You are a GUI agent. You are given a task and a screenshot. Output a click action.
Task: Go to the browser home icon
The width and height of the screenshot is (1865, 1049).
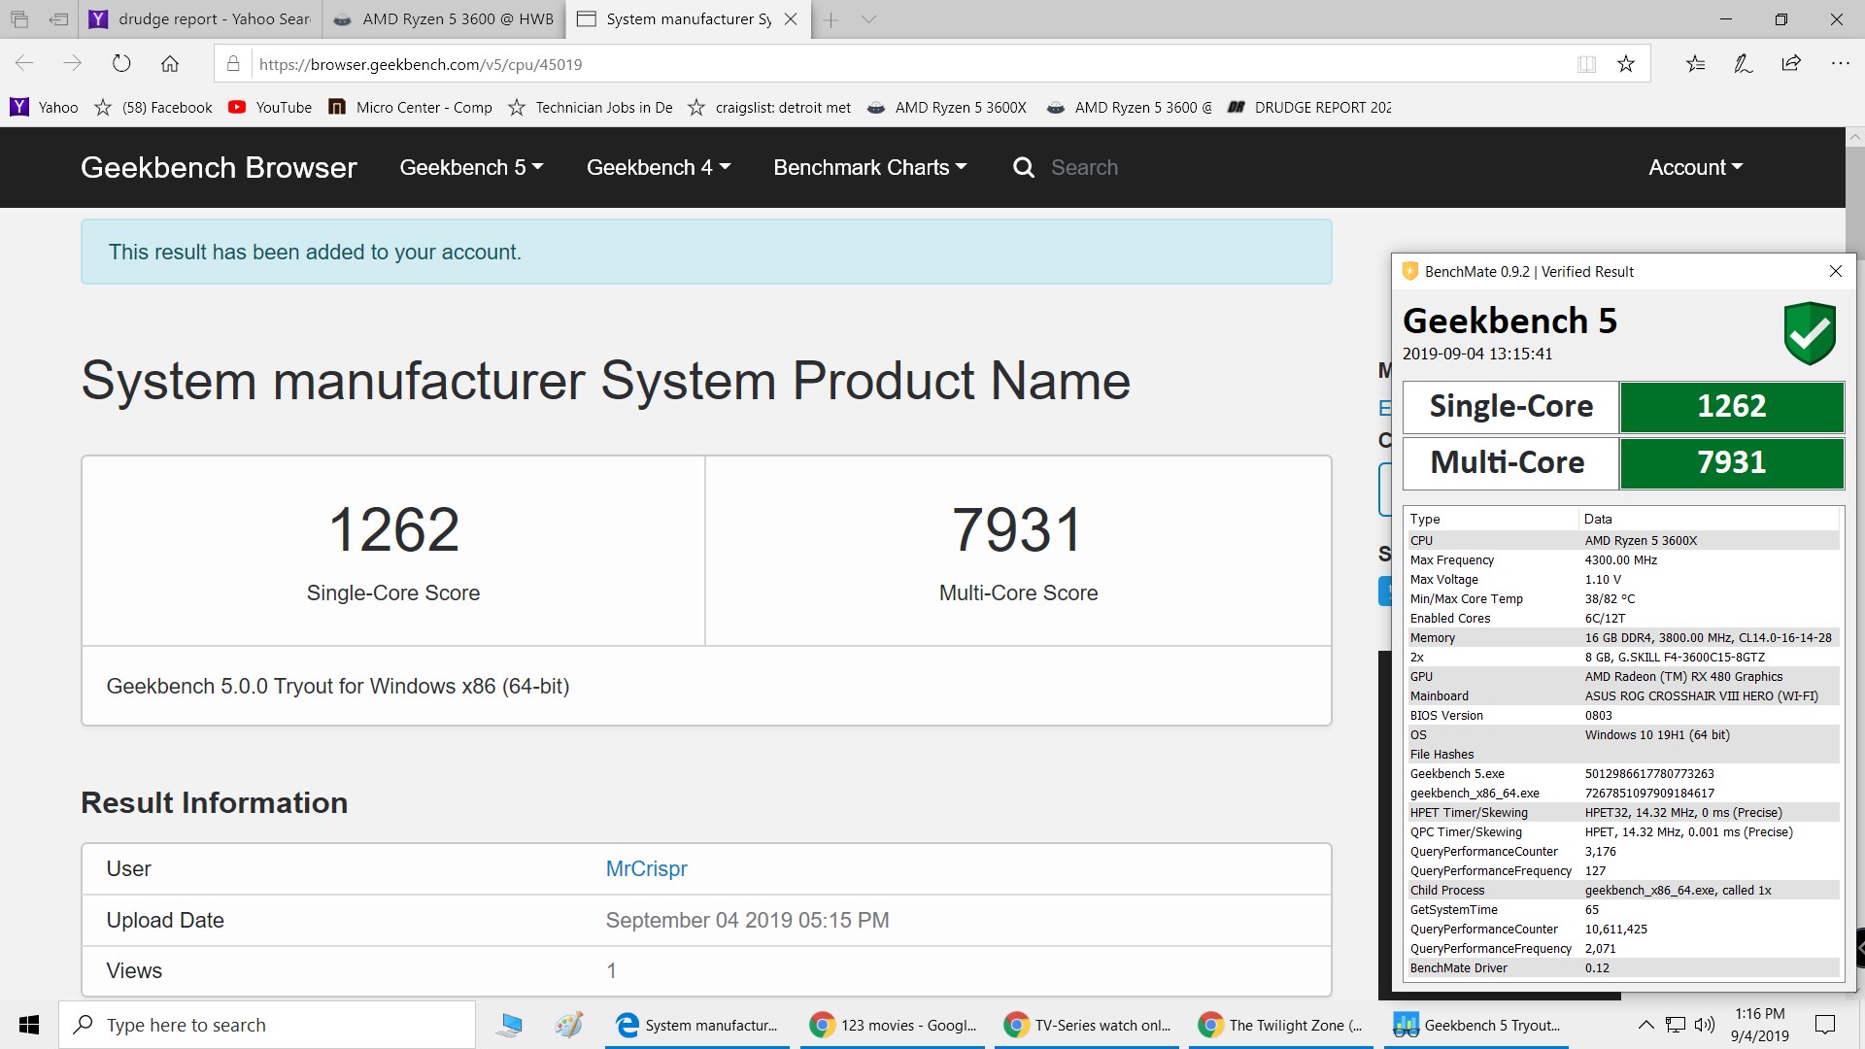coord(170,64)
